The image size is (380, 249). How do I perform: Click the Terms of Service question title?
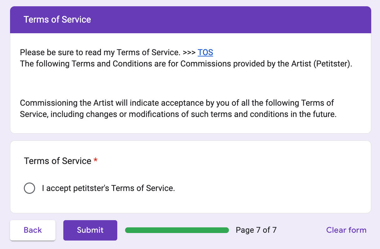point(58,161)
